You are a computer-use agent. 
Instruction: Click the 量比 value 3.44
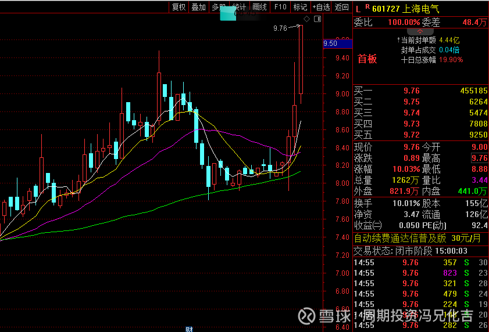[480, 180]
